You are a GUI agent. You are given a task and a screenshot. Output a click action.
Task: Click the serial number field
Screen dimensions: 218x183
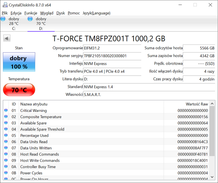[x=112, y=56]
